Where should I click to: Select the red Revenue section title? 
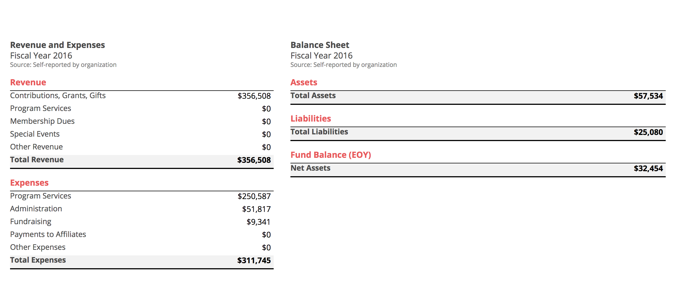(x=28, y=82)
